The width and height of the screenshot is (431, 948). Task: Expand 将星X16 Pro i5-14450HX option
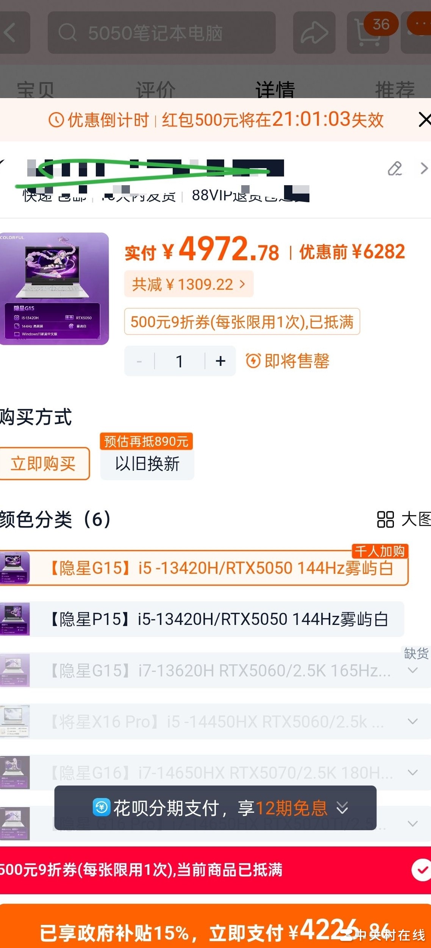(214, 722)
